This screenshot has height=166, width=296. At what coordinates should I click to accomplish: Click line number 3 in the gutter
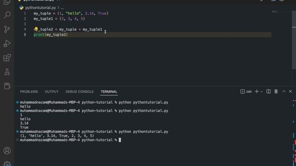coord(25,24)
